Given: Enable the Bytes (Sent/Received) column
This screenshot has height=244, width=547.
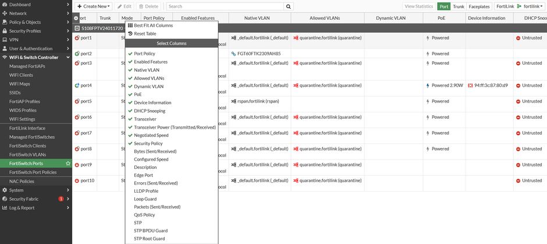Looking at the screenshot, I should pos(155,151).
